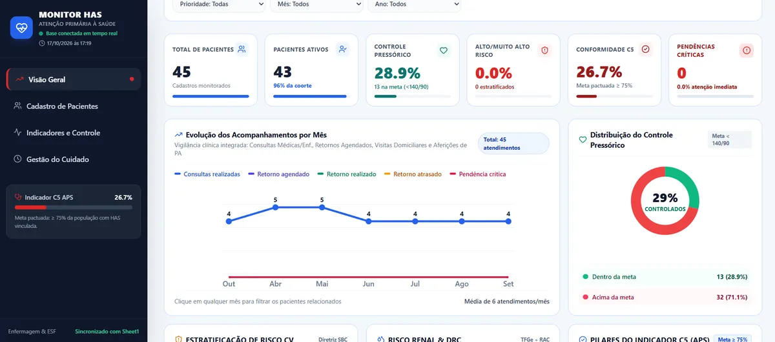Click the pulse icon in Indicadores e Controle

18,132
